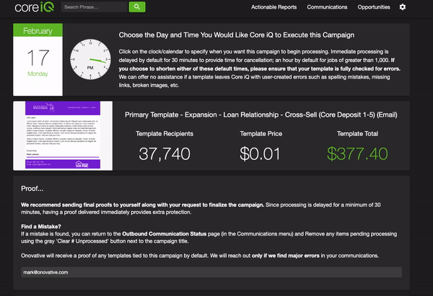Click the Outbound Communication Status text

(x=165, y=234)
